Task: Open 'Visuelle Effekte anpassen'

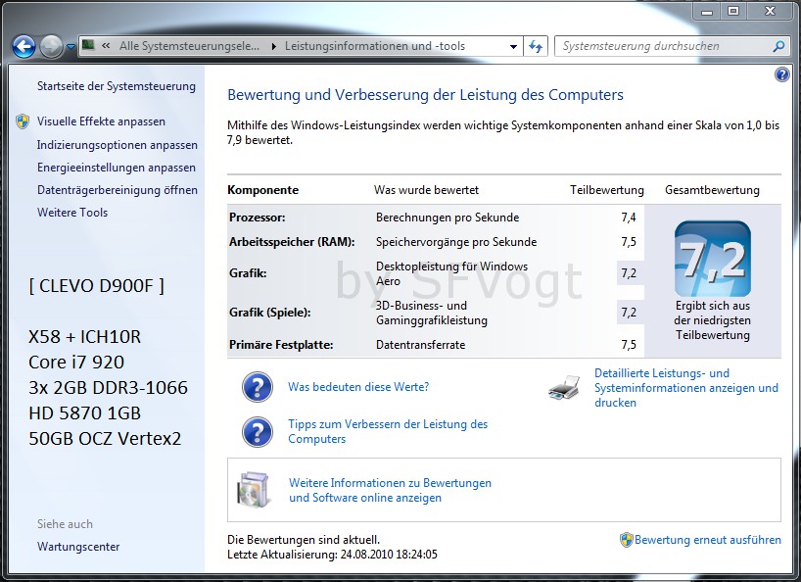Action: 101,121
